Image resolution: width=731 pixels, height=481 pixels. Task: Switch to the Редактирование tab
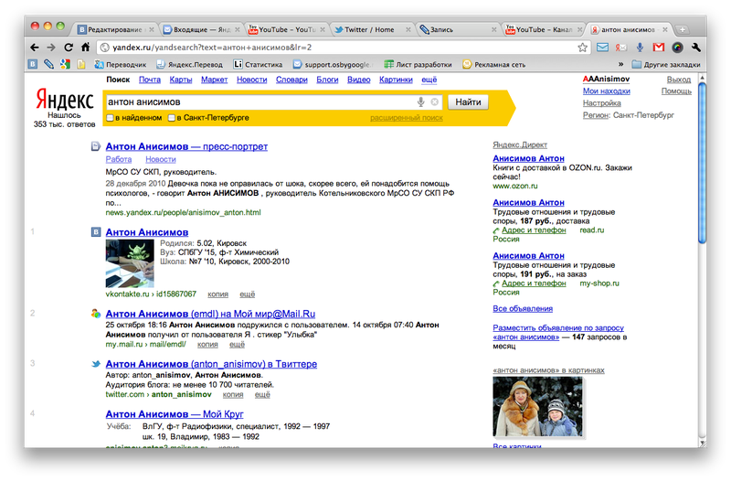115,29
